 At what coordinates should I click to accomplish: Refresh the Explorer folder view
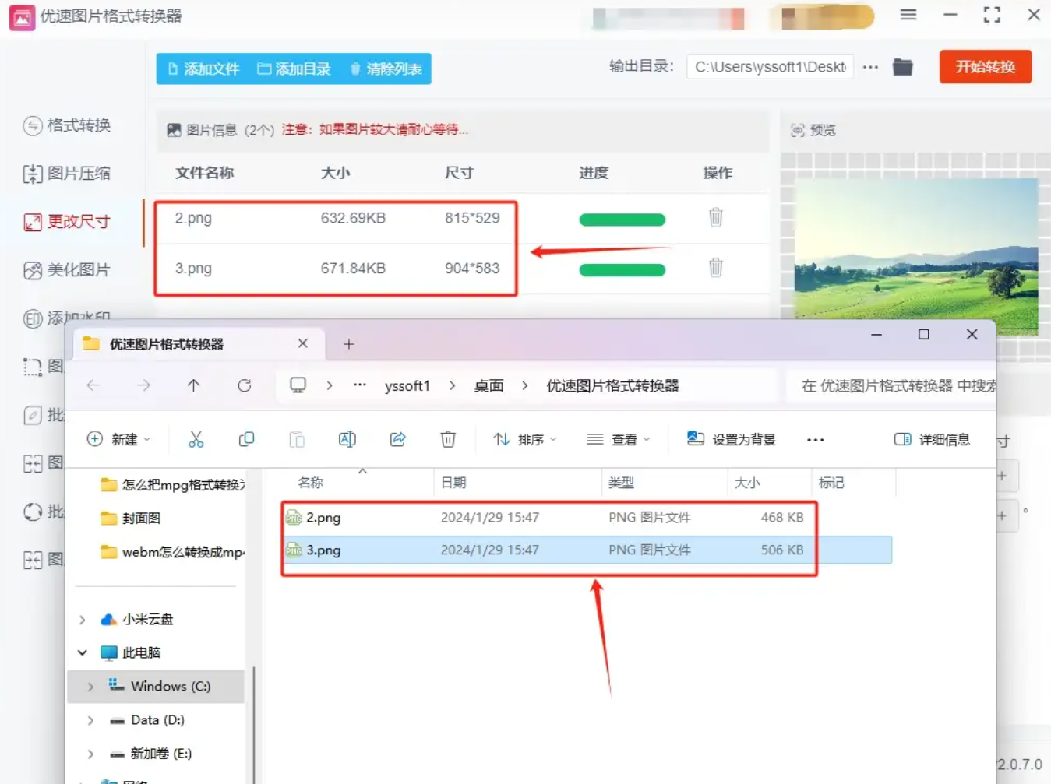pyautogui.click(x=244, y=385)
